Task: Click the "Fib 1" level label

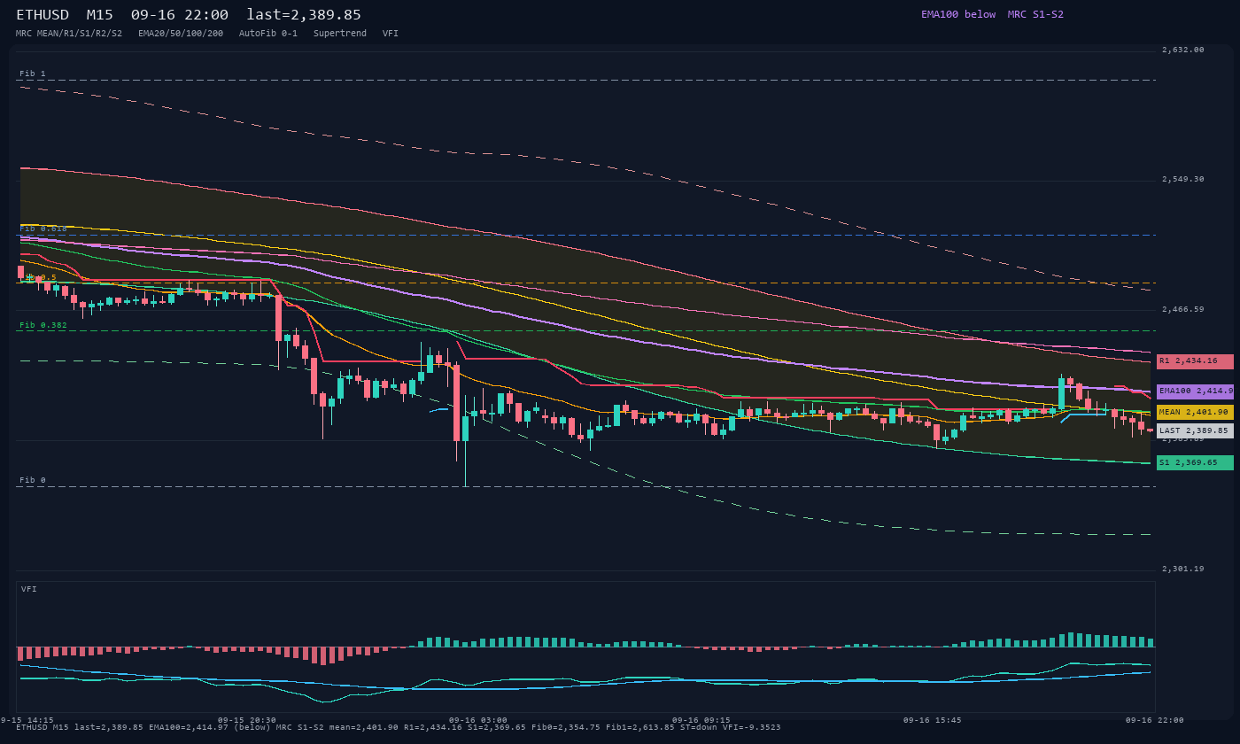Action: tap(33, 74)
